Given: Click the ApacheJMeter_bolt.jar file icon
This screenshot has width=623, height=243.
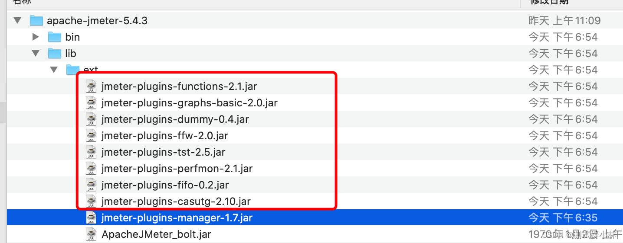Looking at the screenshot, I should (x=91, y=234).
